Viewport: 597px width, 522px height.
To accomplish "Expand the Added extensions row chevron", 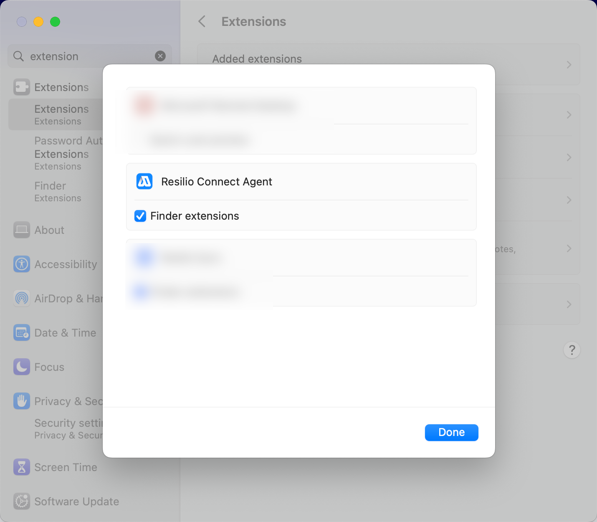I will point(569,65).
